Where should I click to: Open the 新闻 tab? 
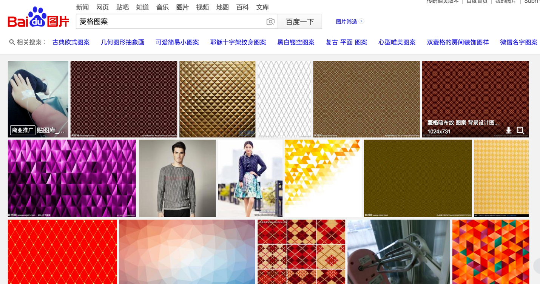click(82, 7)
